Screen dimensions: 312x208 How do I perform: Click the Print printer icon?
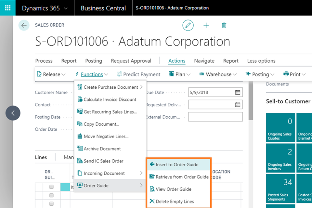pos(286,74)
